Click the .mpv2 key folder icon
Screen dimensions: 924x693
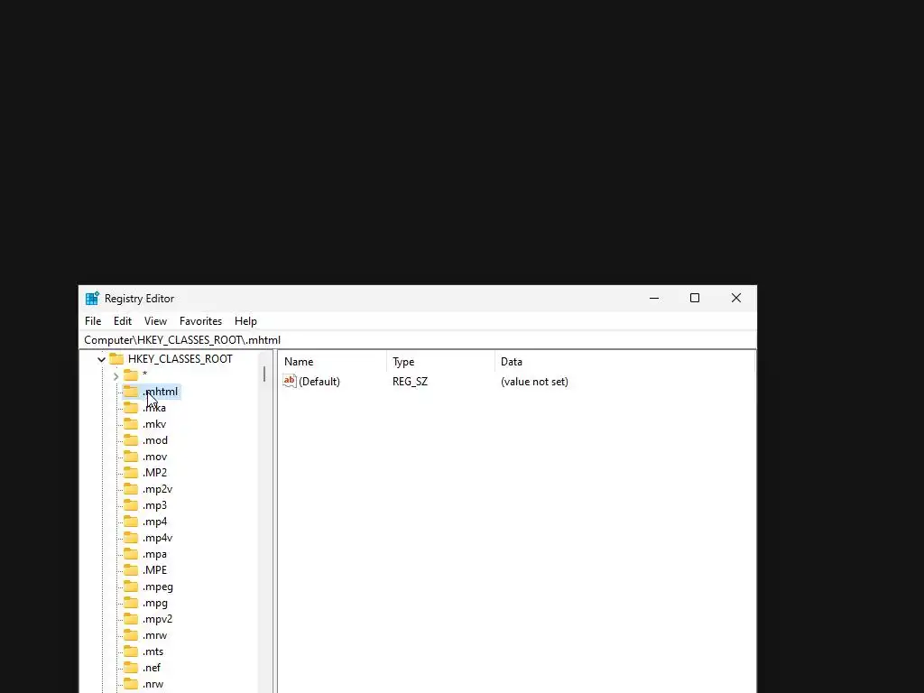coord(131,619)
